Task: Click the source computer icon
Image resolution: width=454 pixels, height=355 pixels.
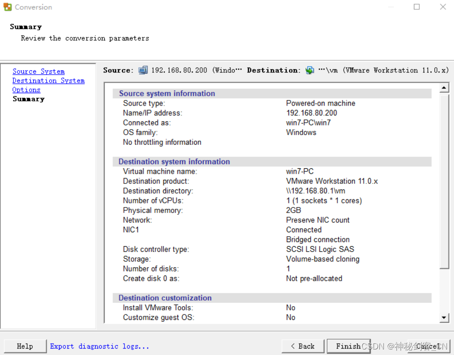Action: pos(143,70)
